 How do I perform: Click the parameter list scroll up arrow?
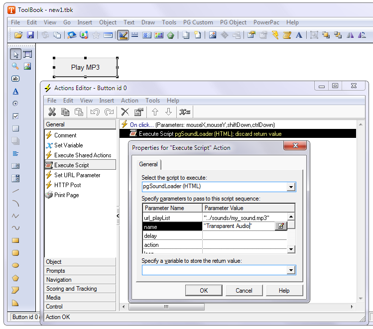coord(291,217)
